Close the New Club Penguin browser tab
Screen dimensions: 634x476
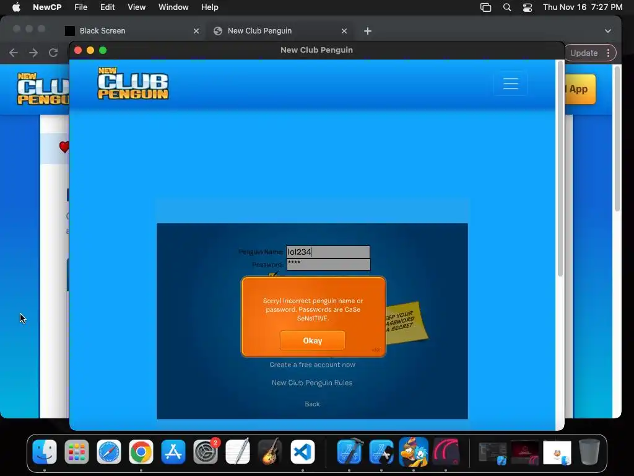[344, 31]
